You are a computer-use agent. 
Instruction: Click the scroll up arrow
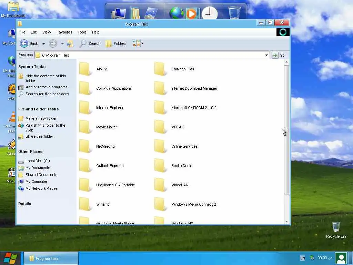(x=286, y=62)
